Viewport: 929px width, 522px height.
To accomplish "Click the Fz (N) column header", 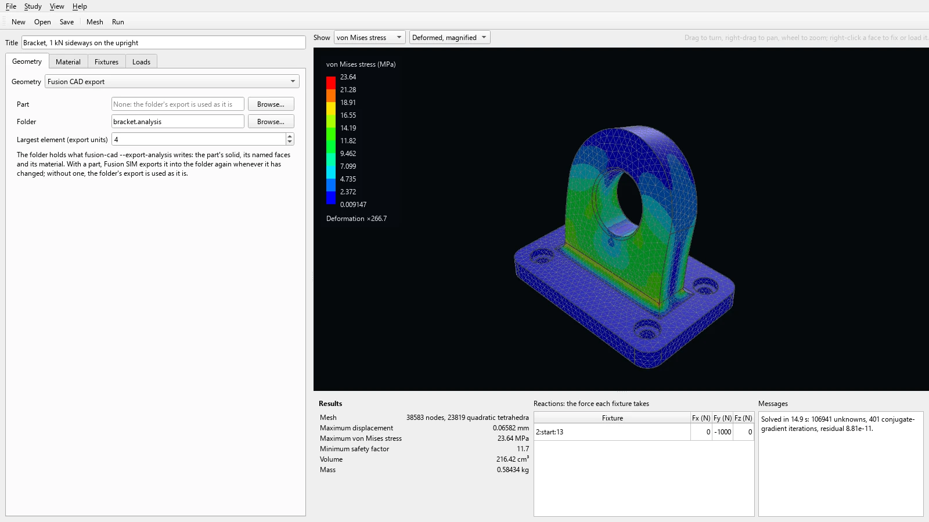I will [743, 418].
